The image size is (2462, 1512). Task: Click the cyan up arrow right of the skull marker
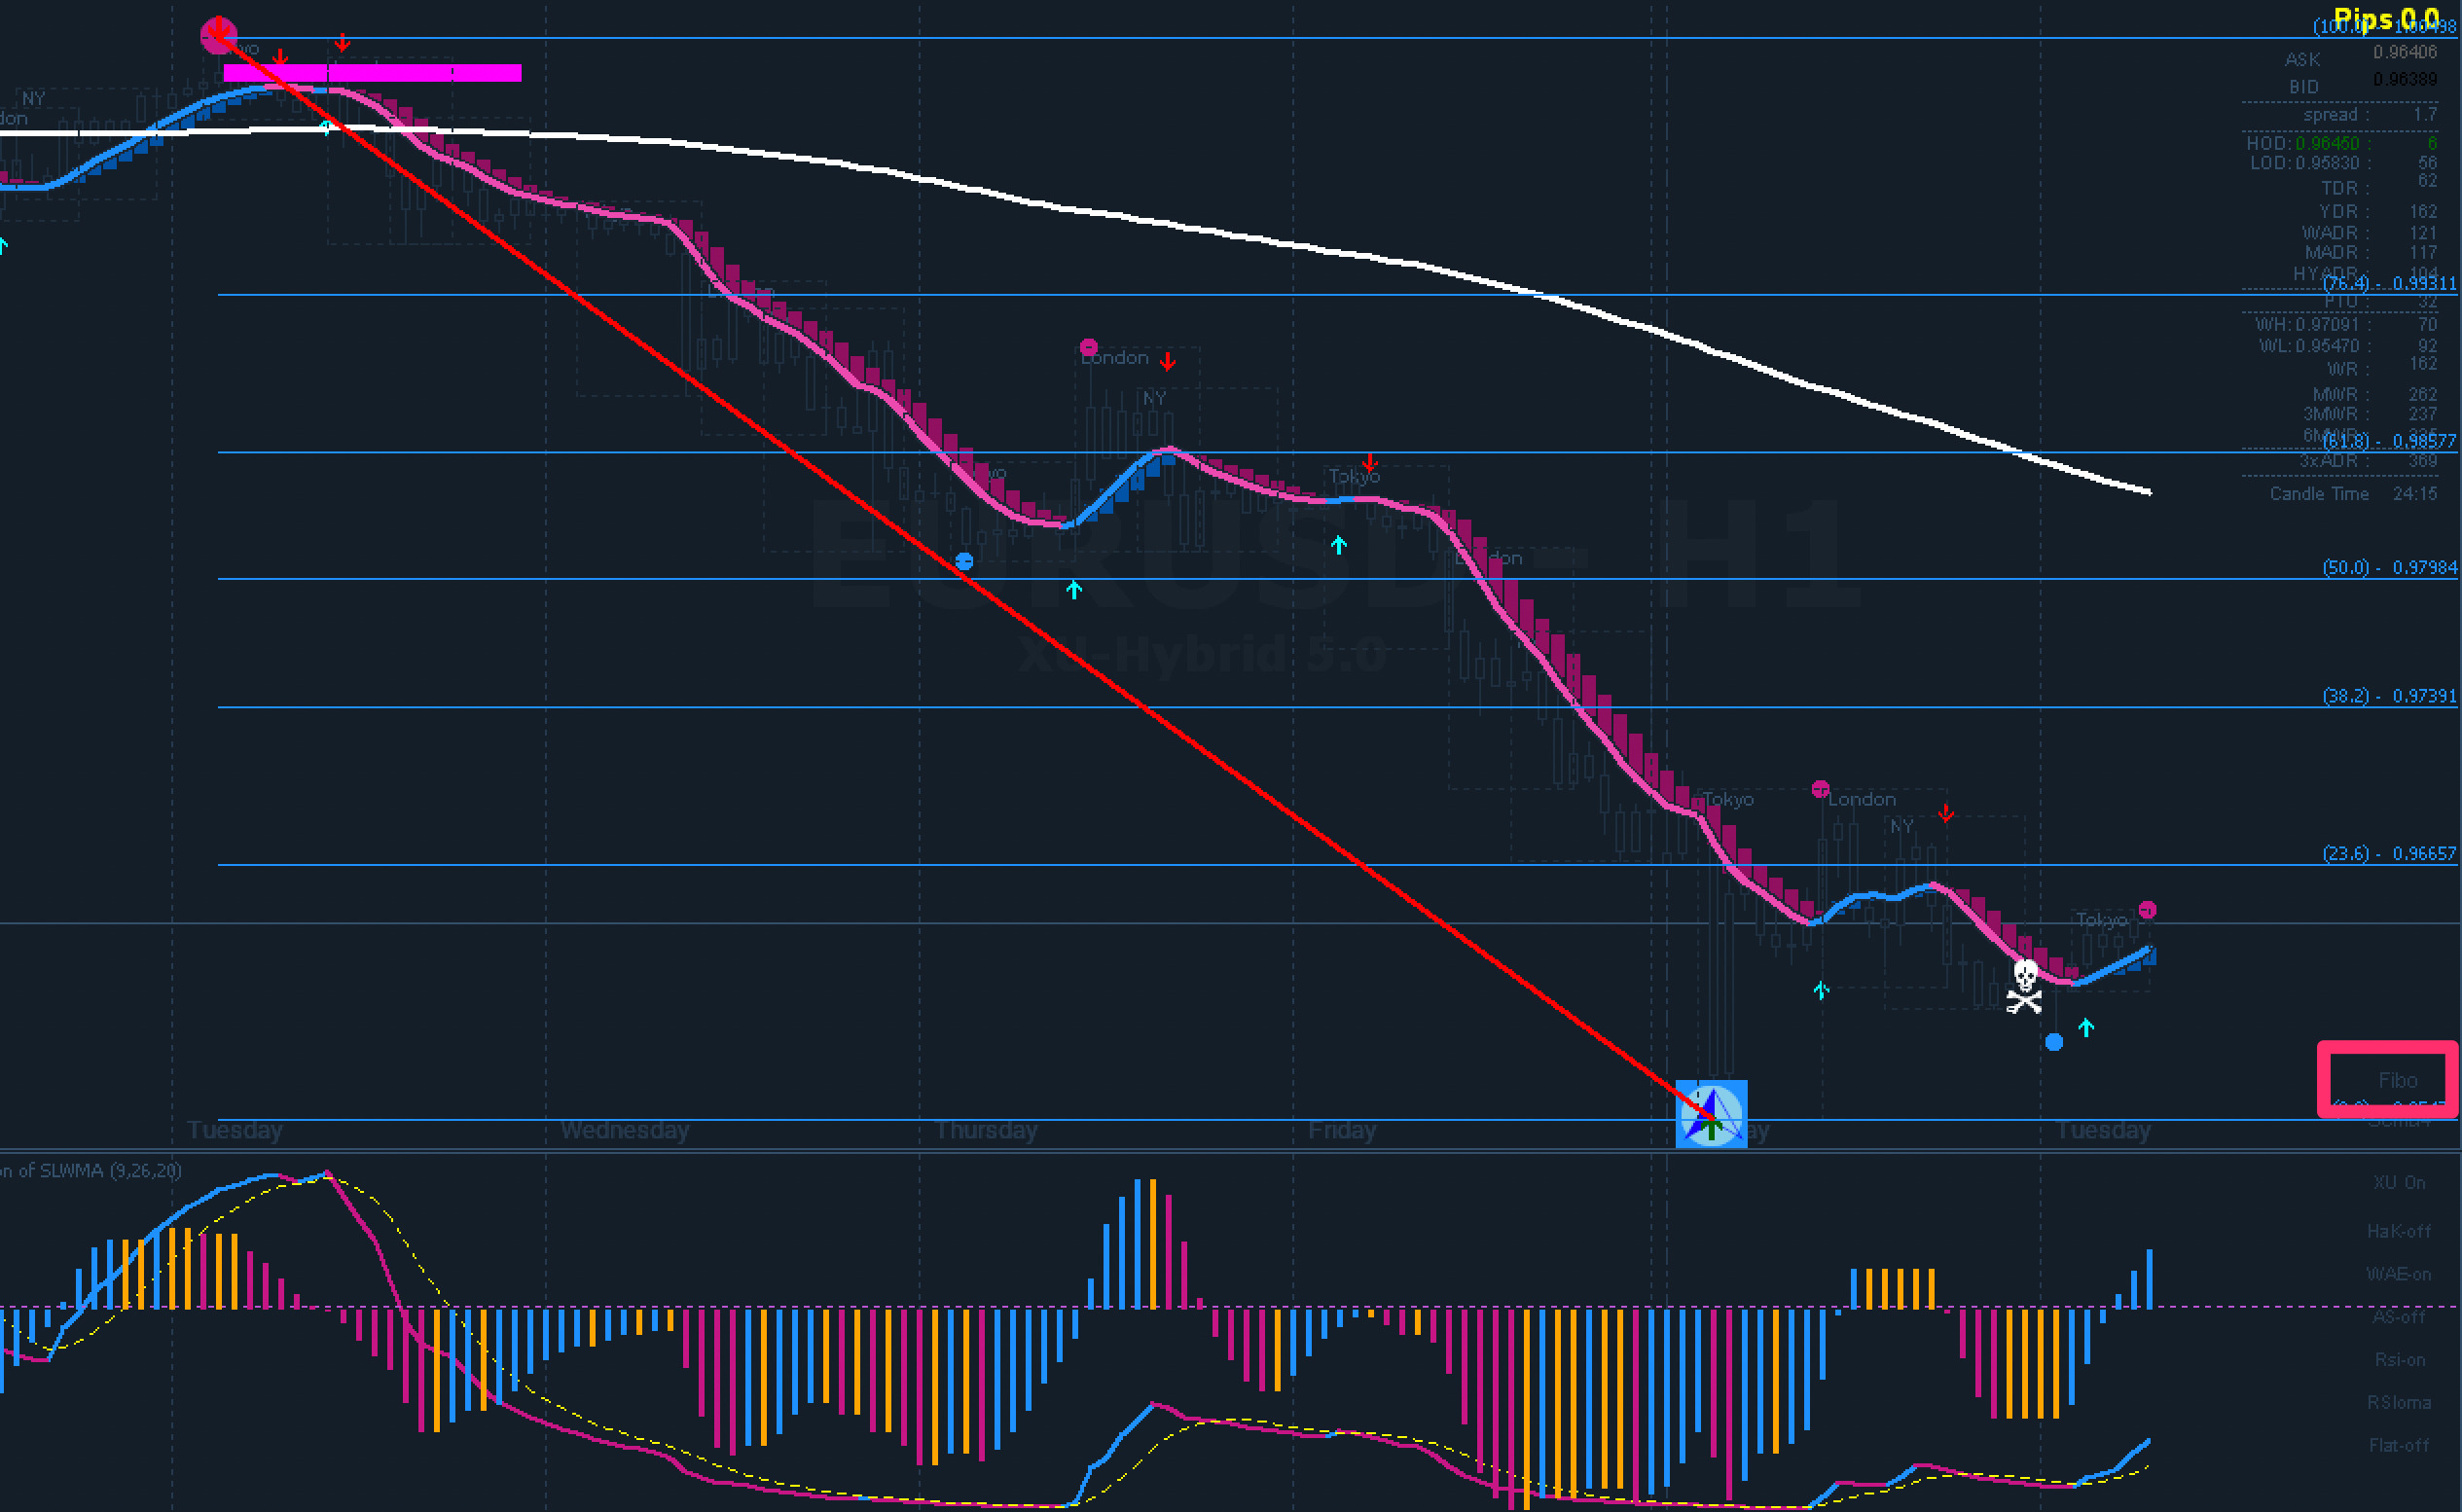point(2086,1027)
